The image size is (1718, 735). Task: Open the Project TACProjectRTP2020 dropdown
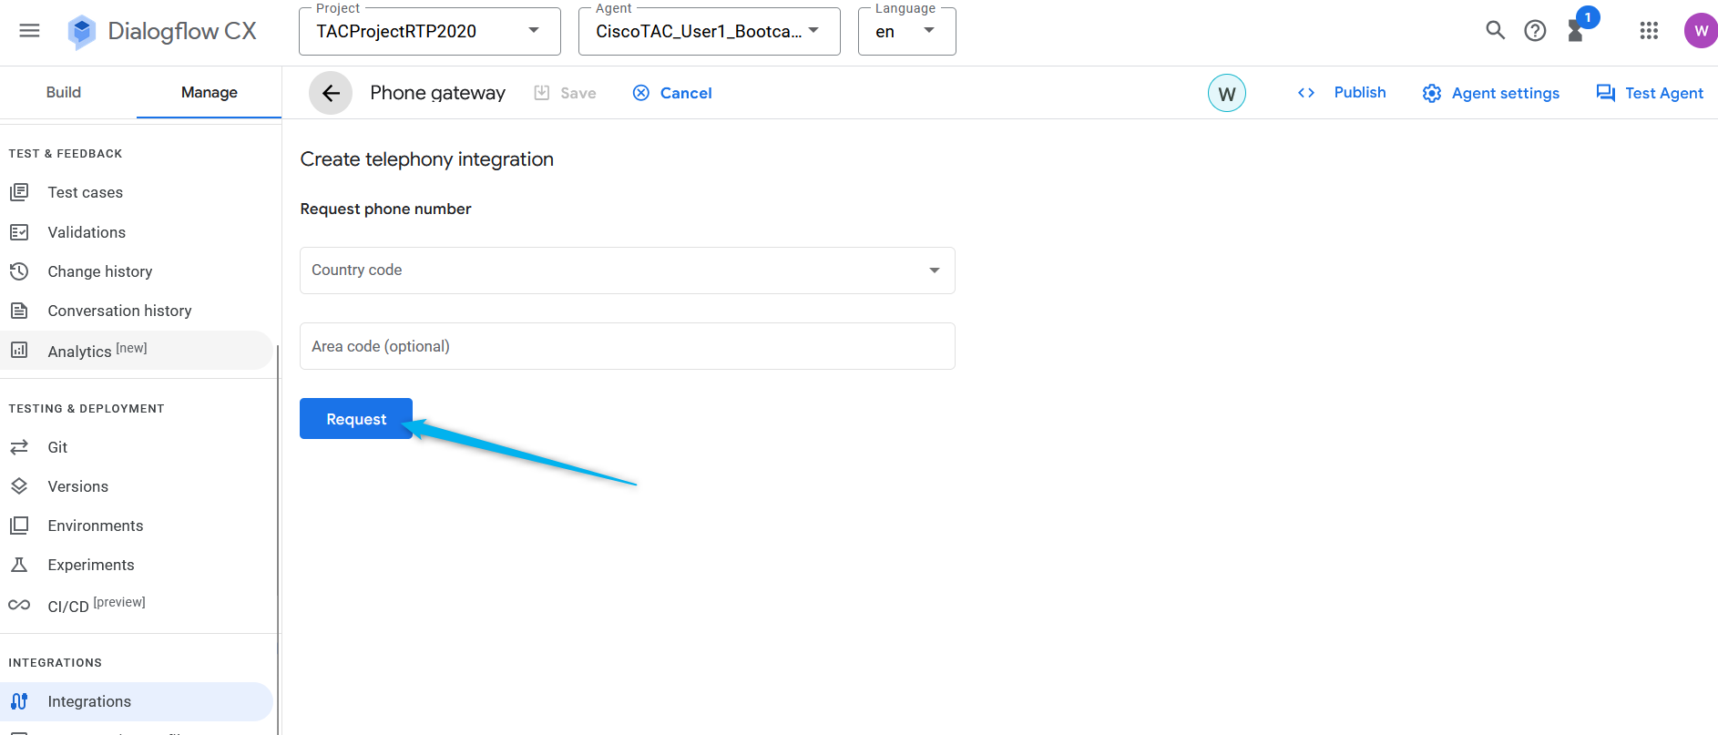tap(430, 32)
